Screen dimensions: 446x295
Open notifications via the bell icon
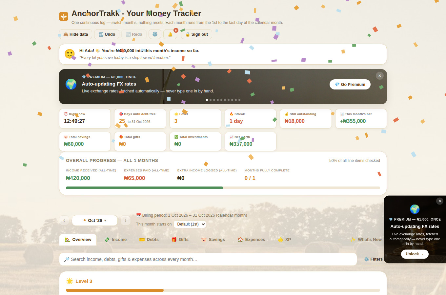[x=170, y=34]
